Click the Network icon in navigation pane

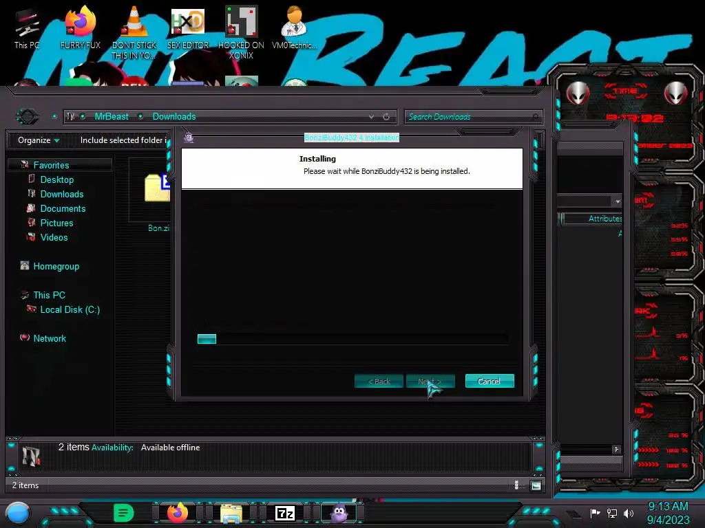25,338
